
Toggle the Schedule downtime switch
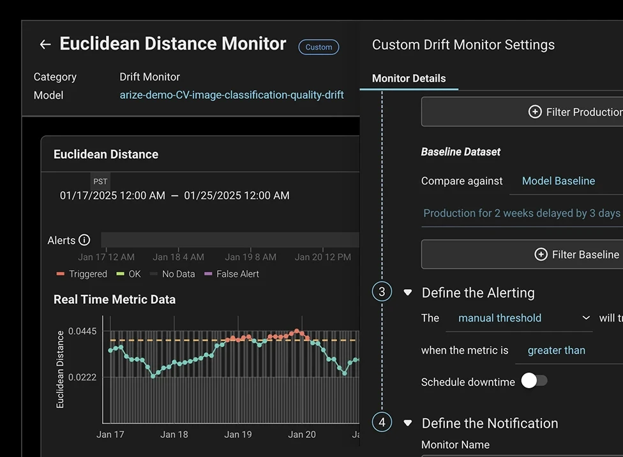(534, 380)
